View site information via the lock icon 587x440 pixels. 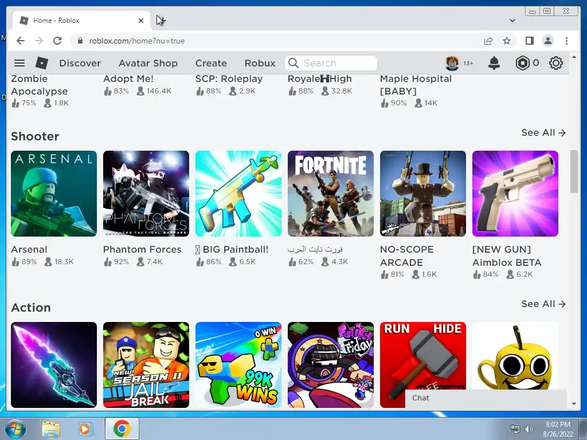point(80,41)
